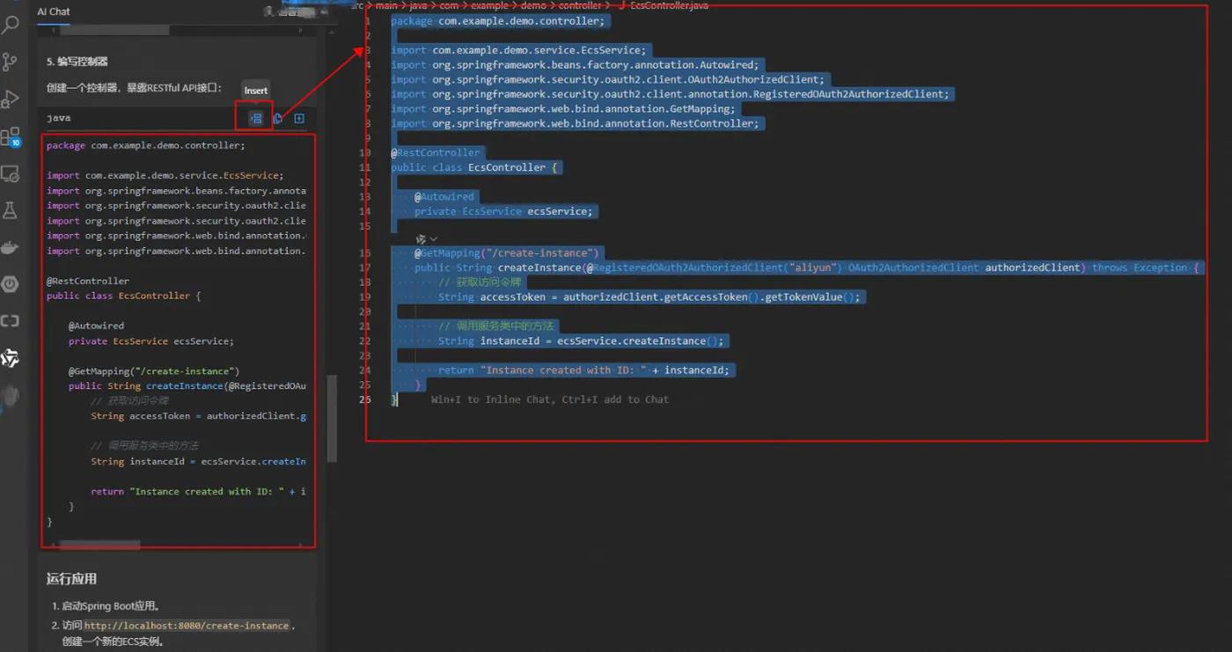Viewport: 1232px width, 652px height.
Task: Click the main breadcrumb segment
Action: tap(386, 5)
